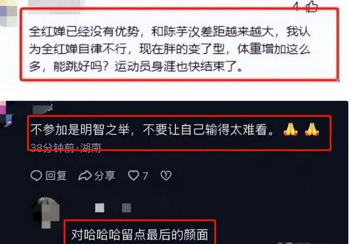Click the 回复 reply label
The height and width of the screenshot is (244, 350).
pyautogui.click(x=56, y=176)
